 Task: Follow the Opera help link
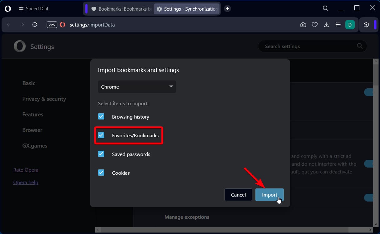tap(26, 183)
